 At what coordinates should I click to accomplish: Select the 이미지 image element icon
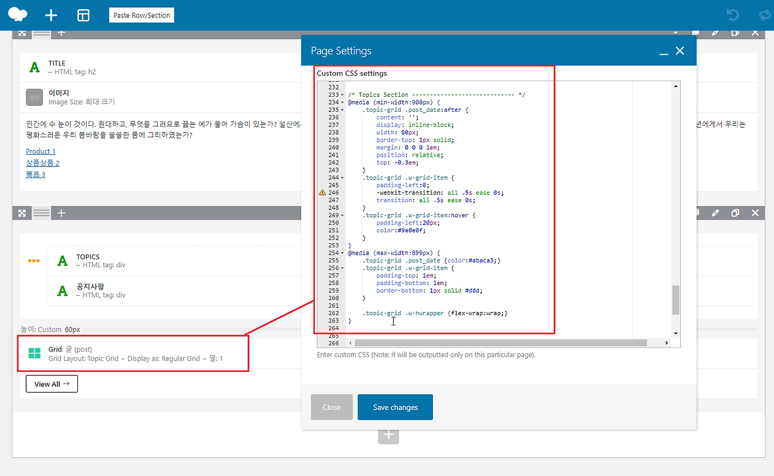click(34, 97)
